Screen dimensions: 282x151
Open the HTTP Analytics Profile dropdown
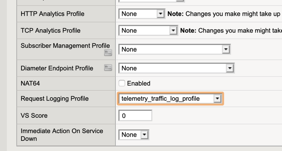[142, 14]
